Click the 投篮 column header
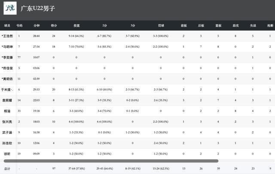Image resolution: width=275 pixels, height=174 pixels. [x=76, y=25]
